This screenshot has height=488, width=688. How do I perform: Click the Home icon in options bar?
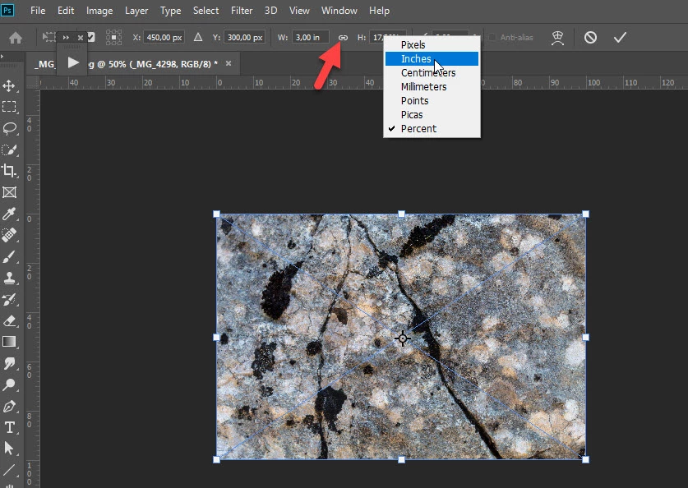tap(16, 38)
